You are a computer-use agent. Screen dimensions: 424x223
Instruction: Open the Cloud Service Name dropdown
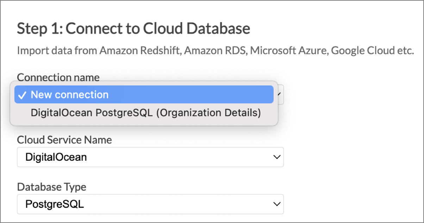[x=150, y=157]
